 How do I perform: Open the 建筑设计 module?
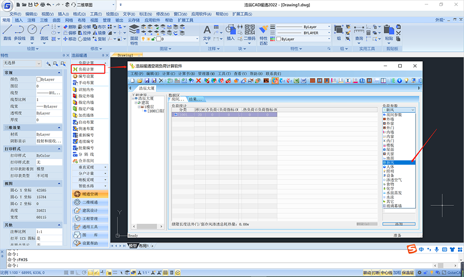[90, 210]
